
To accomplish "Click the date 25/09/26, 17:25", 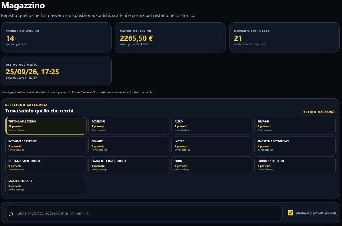I will [x=33, y=72].
